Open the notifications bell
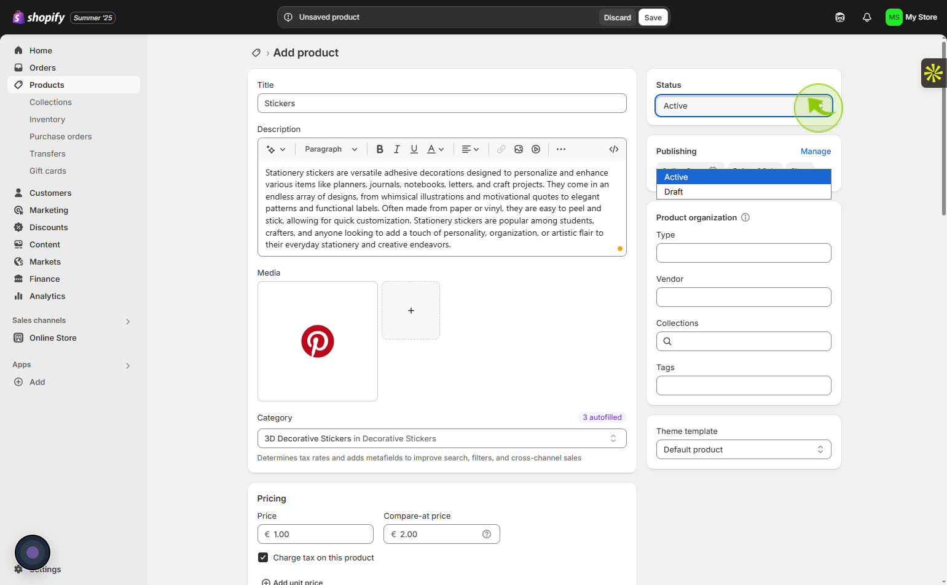This screenshot has height=585, width=947. [867, 17]
